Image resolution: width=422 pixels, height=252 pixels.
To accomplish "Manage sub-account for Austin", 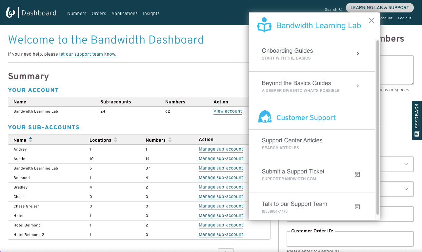I will pyautogui.click(x=221, y=159).
